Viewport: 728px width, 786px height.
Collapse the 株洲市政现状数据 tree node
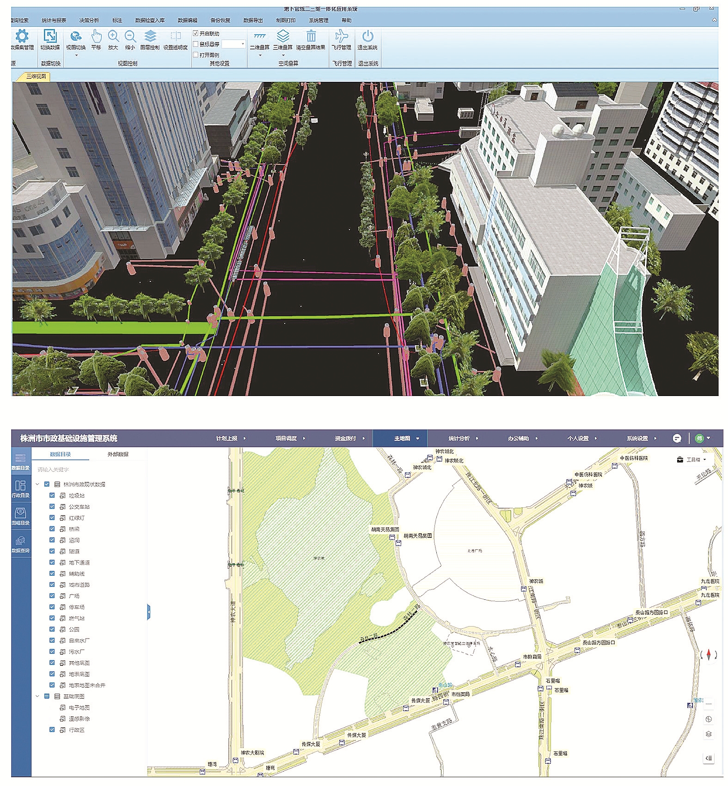pos(37,484)
